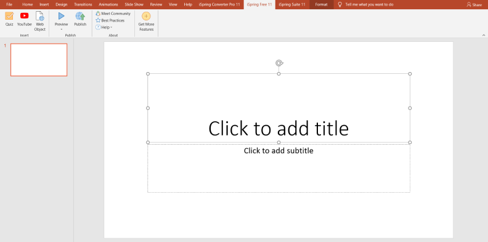This screenshot has width=488, height=242.
Task: Open the Animations tab
Action: [108, 5]
